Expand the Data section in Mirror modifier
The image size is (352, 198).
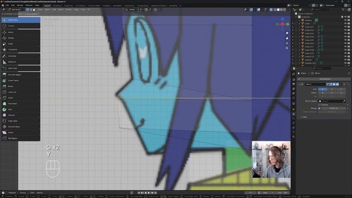(304, 117)
